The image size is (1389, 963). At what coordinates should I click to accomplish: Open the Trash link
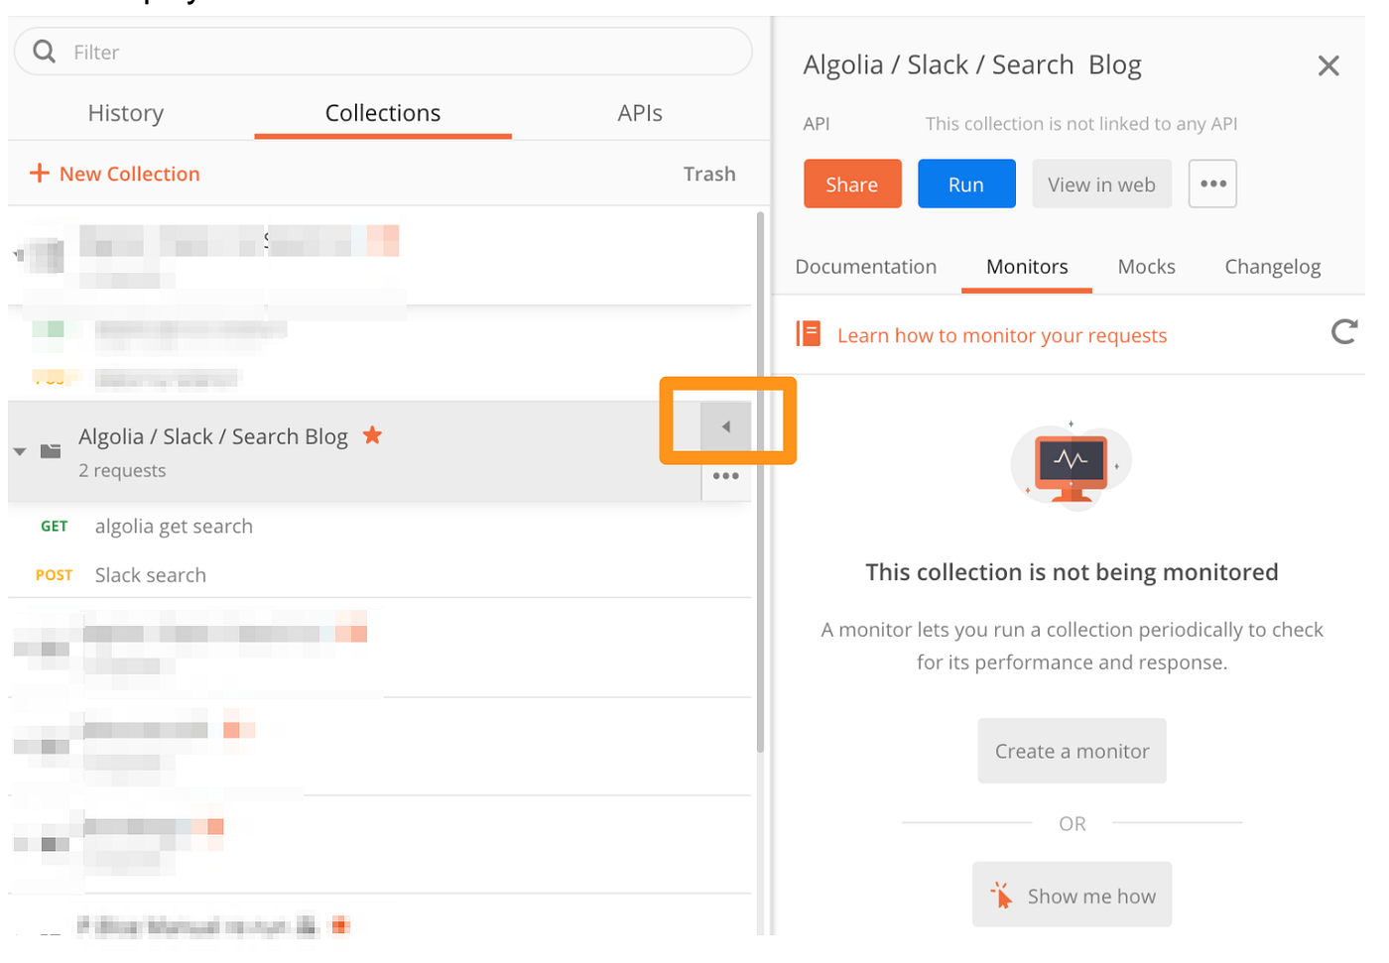(709, 174)
